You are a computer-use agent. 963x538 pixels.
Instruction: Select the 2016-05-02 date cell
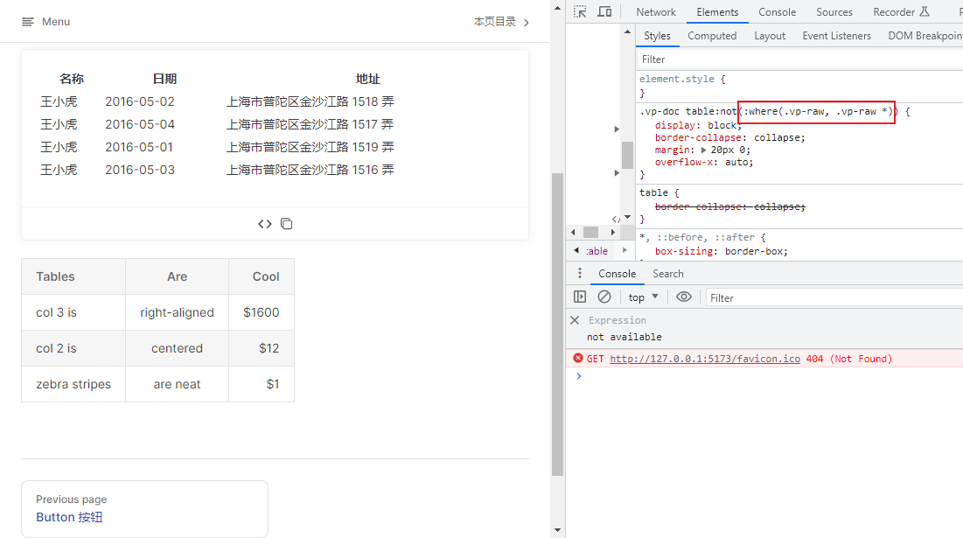140,101
